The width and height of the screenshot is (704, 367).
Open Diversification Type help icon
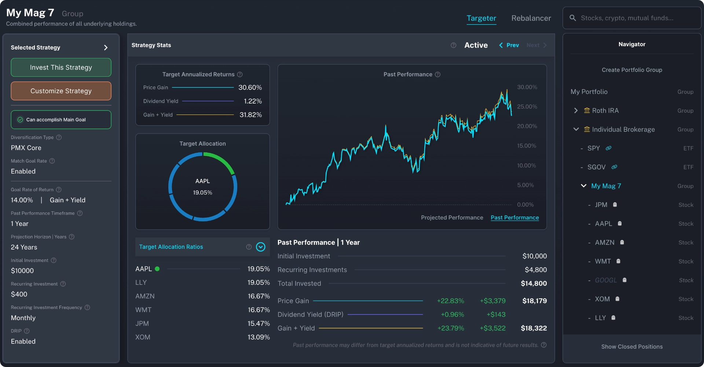pos(59,137)
